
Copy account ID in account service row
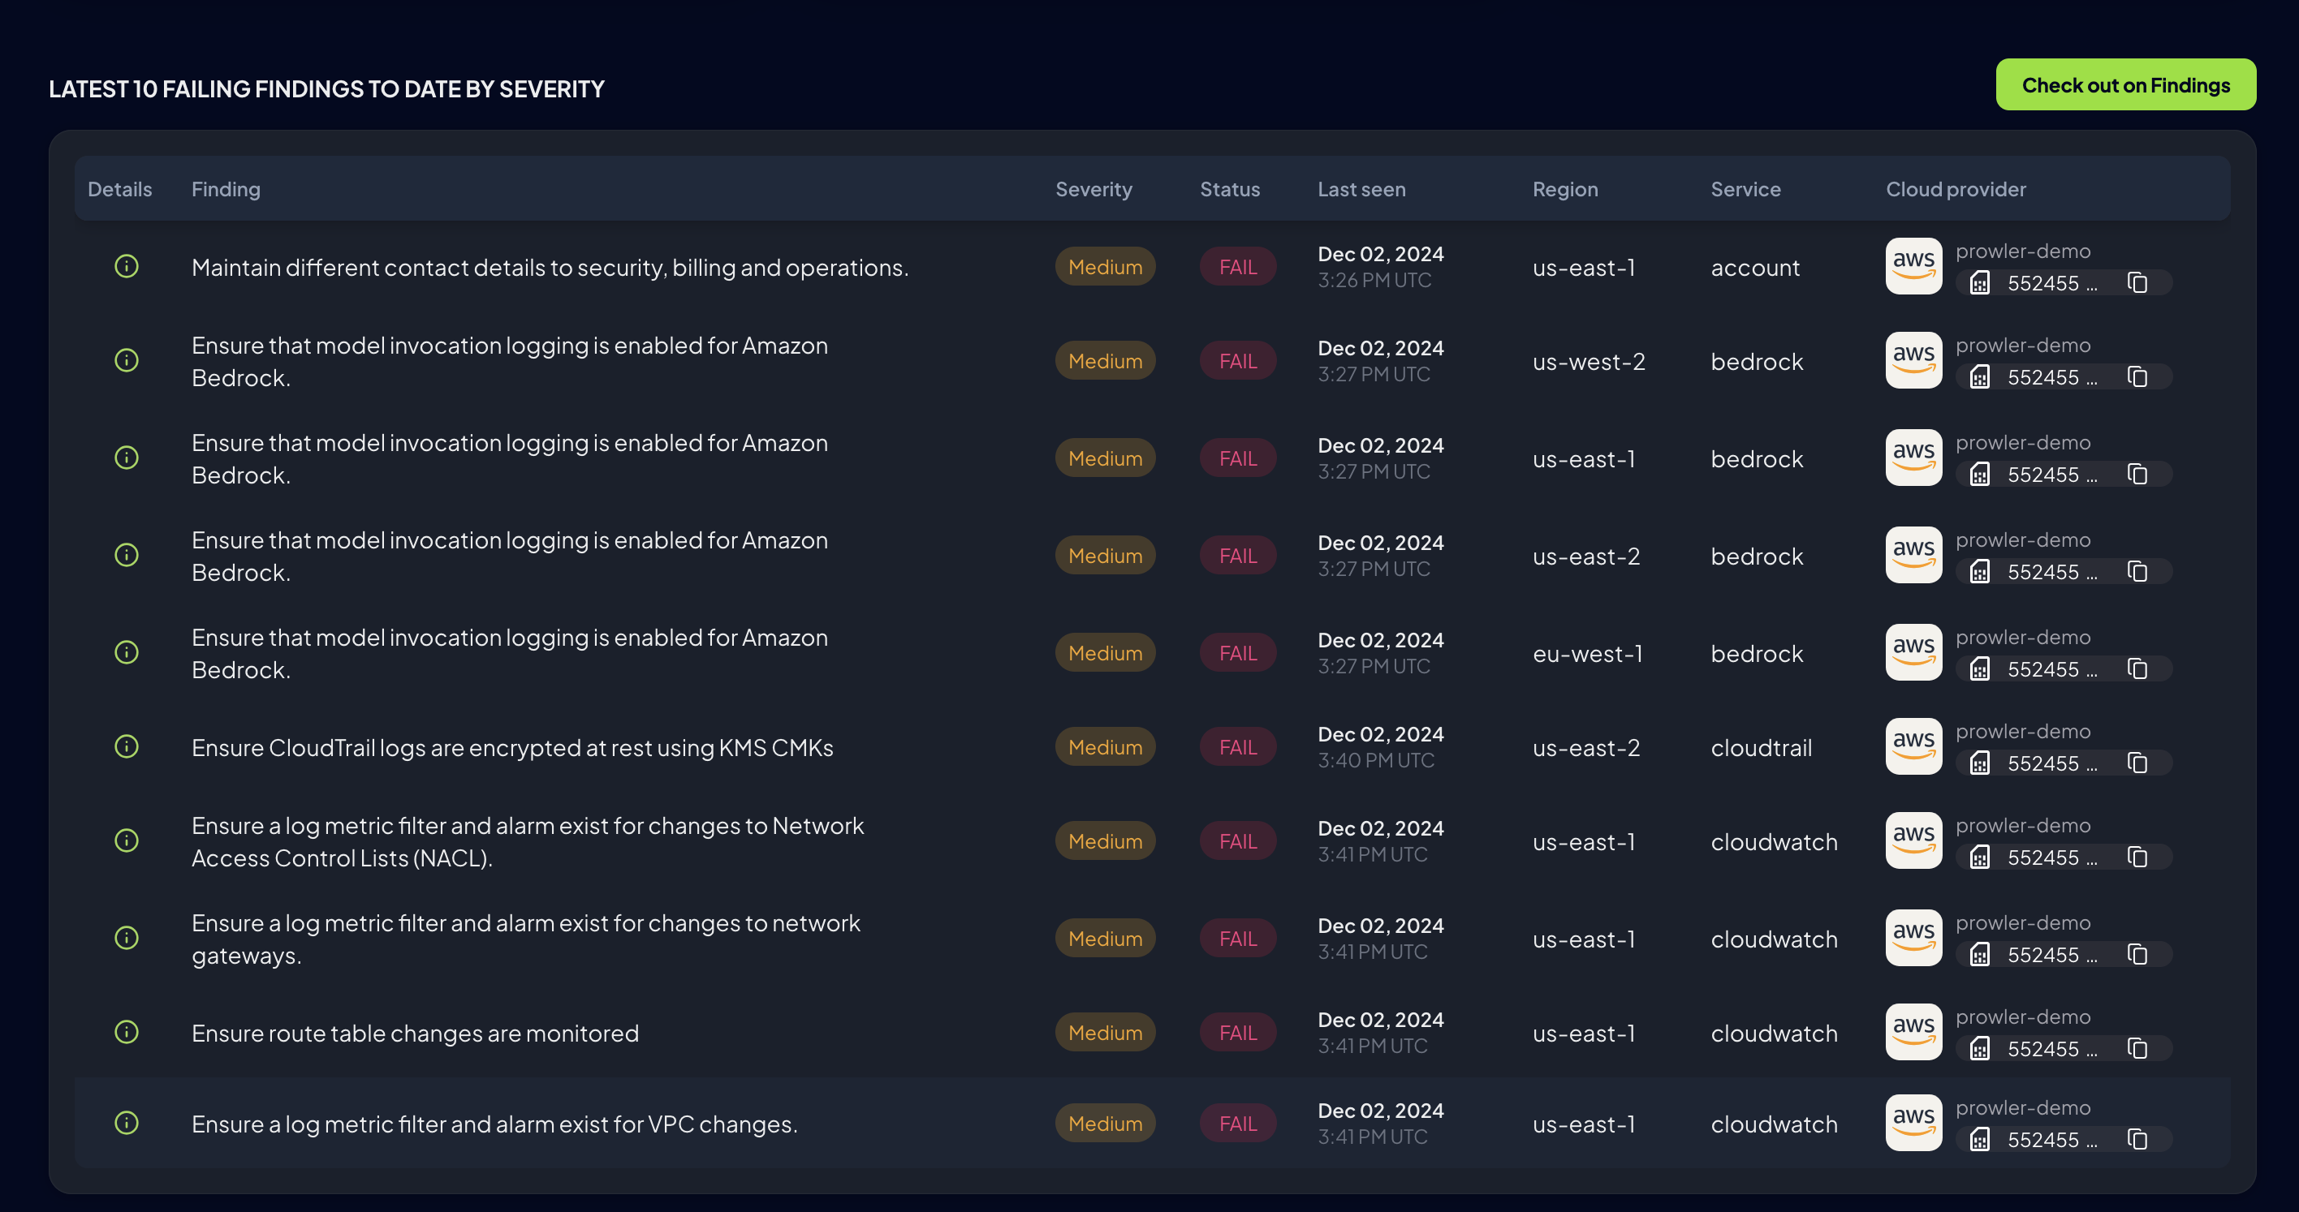2137,282
